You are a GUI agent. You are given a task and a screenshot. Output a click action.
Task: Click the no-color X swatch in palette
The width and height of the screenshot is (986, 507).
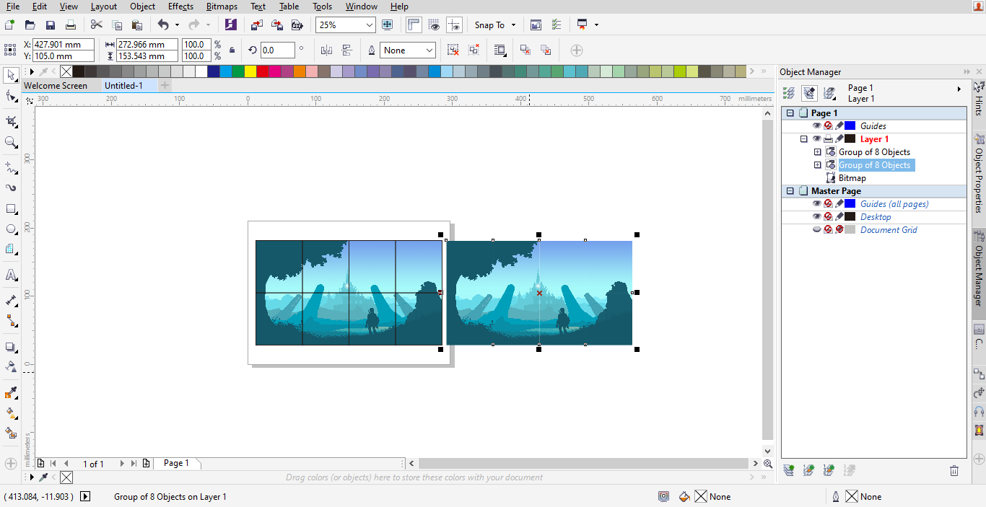(66, 71)
